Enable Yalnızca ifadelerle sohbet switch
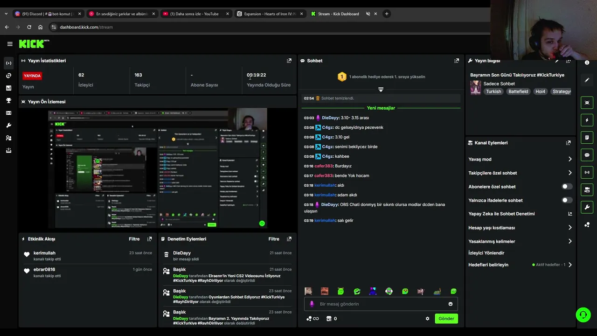Image resolution: width=597 pixels, height=336 pixels. (567, 200)
